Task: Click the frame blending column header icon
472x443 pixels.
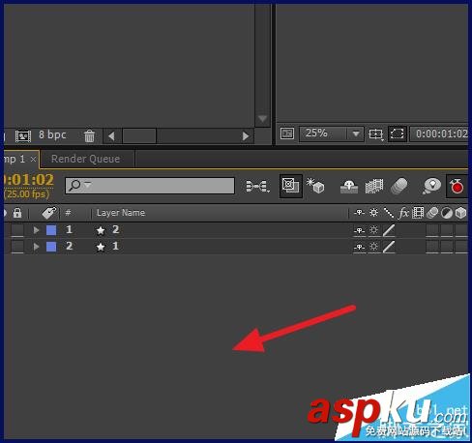Action: tap(418, 213)
